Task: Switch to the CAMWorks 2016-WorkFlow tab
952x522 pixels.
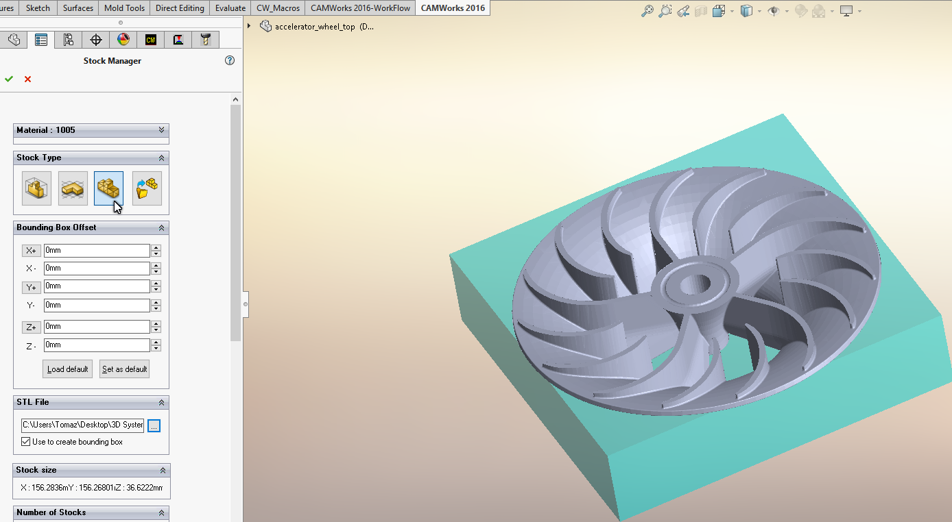Action: pyautogui.click(x=360, y=8)
